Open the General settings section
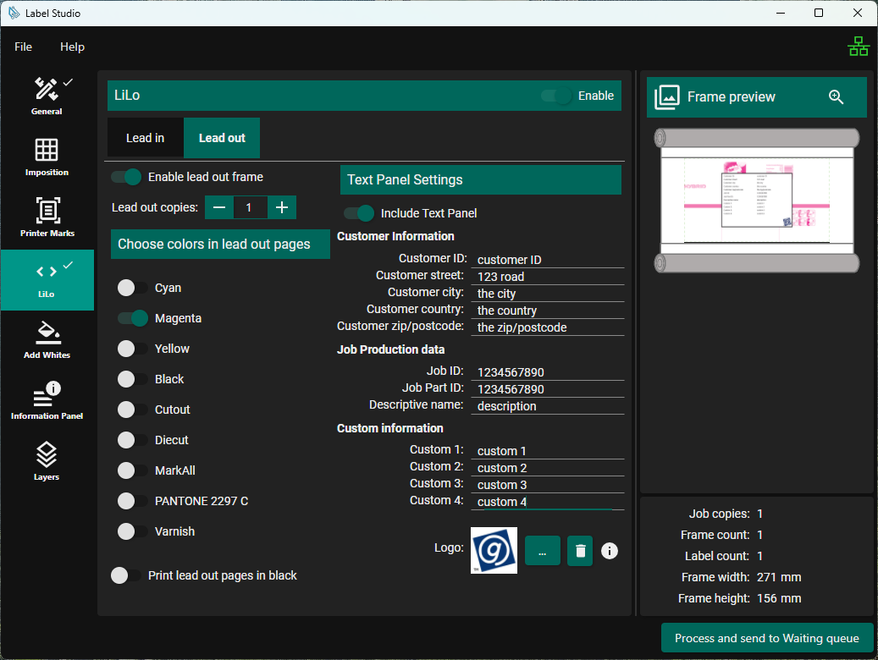Image resolution: width=878 pixels, height=660 pixels. tap(47, 96)
